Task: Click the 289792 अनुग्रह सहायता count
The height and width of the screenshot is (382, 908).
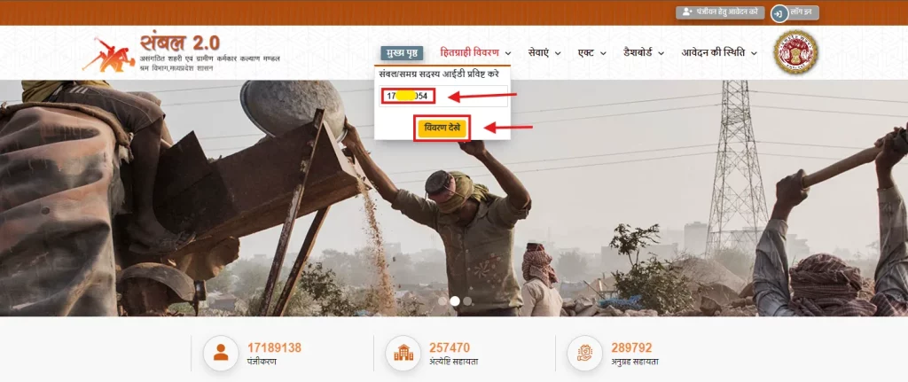Action: [x=632, y=347]
